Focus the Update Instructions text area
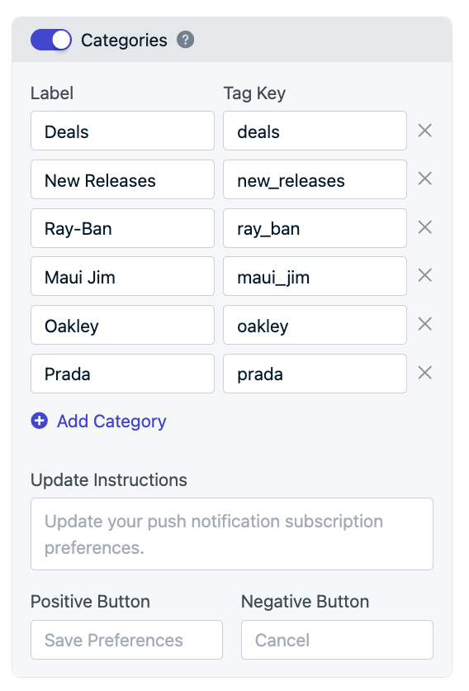The width and height of the screenshot is (469, 691). (x=232, y=534)
